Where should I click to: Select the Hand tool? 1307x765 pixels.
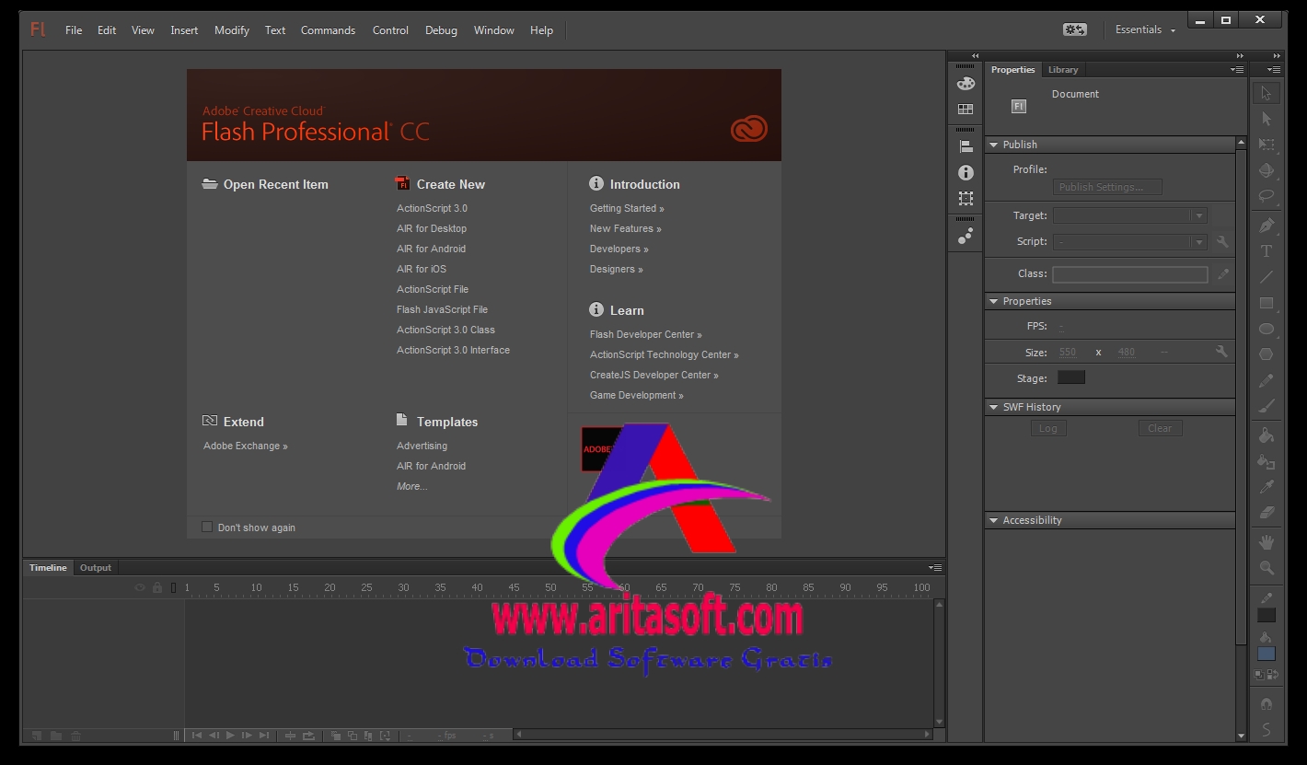point(1267,542)
